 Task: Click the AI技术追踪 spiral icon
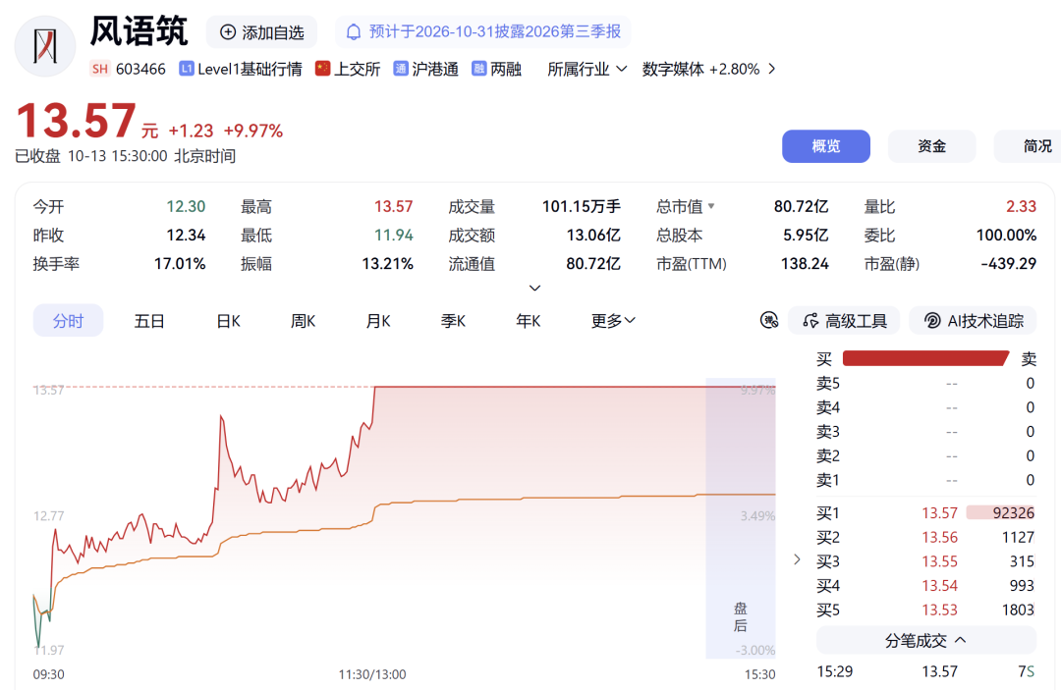[x=931, y=320]
